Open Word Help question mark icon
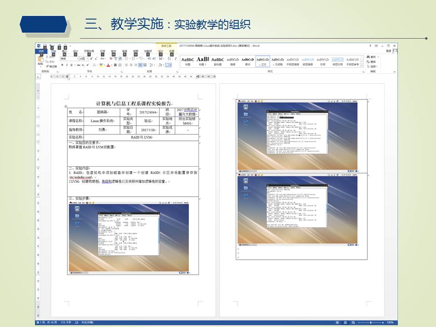436x327 pixels. point(370,46)
